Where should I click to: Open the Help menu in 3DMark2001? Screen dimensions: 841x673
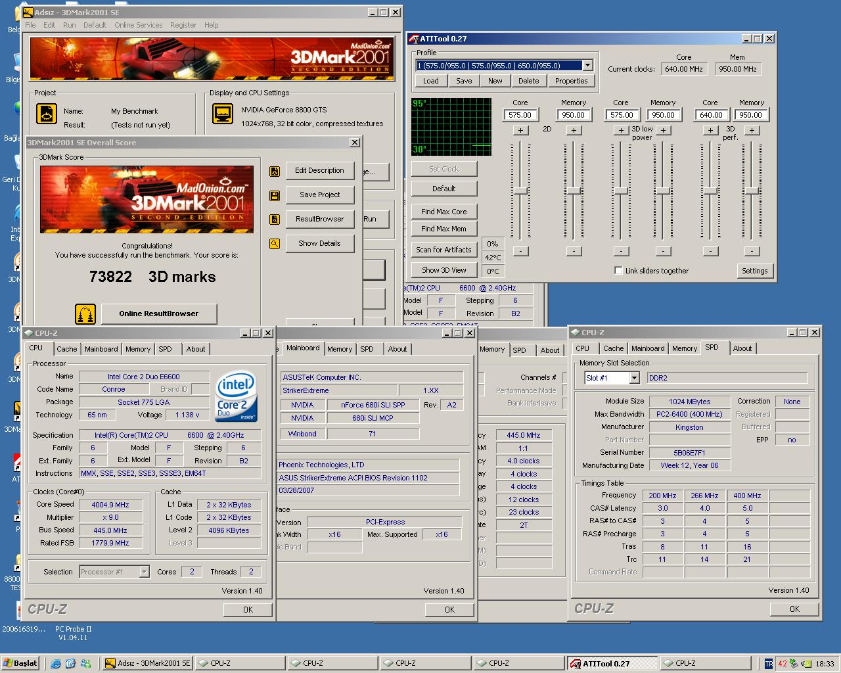211,25
